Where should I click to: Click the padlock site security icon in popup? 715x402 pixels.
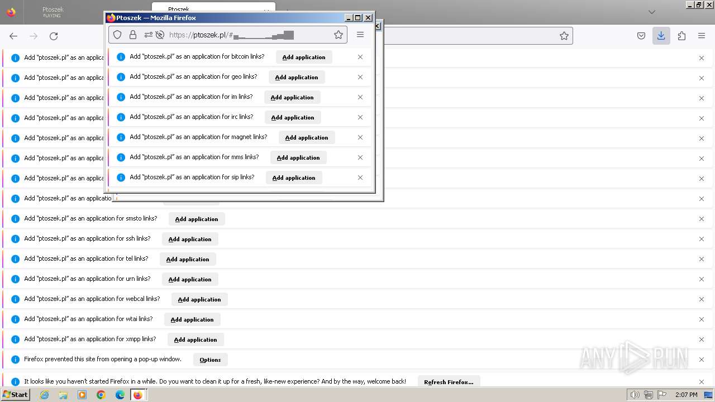pyautogui.click(x=133, y=35)
